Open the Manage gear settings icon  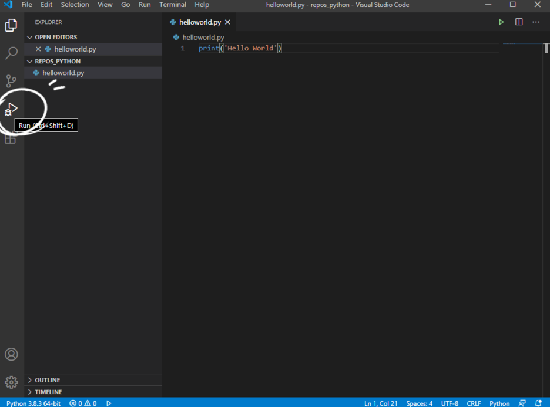(11, 382)
